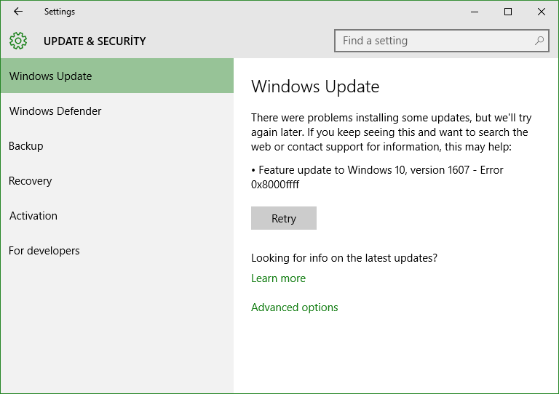
Task: Open the Recovery settings page
Action: click(31, 181)
